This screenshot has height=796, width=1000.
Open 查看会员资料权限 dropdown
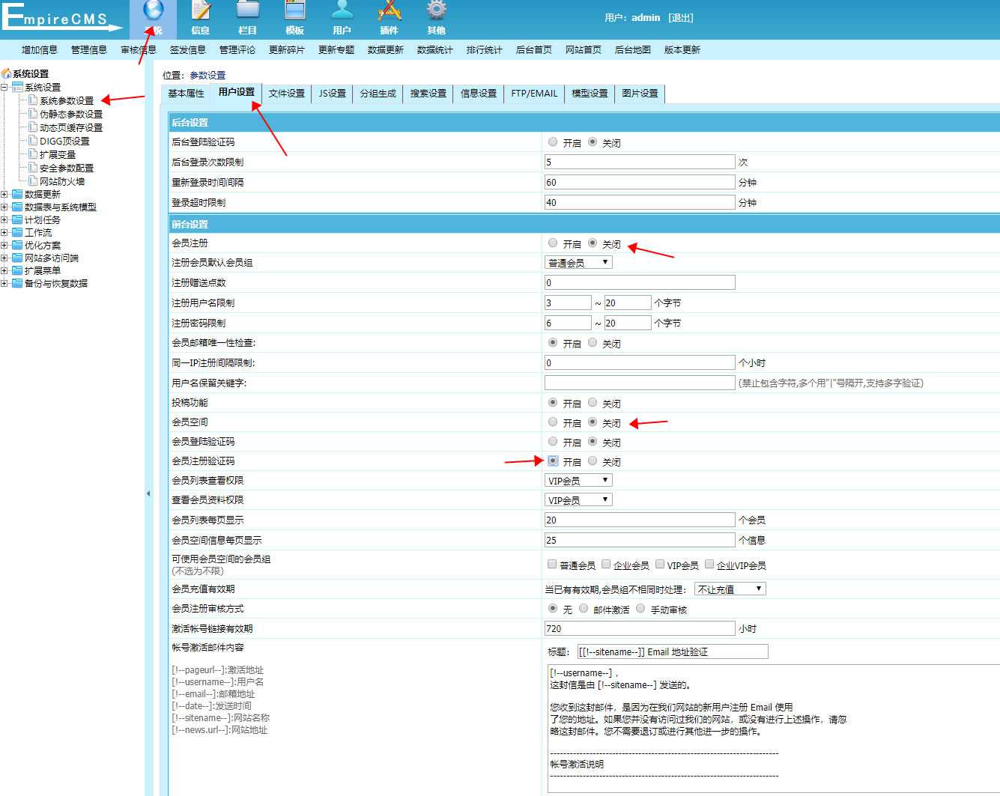(578, 499)
